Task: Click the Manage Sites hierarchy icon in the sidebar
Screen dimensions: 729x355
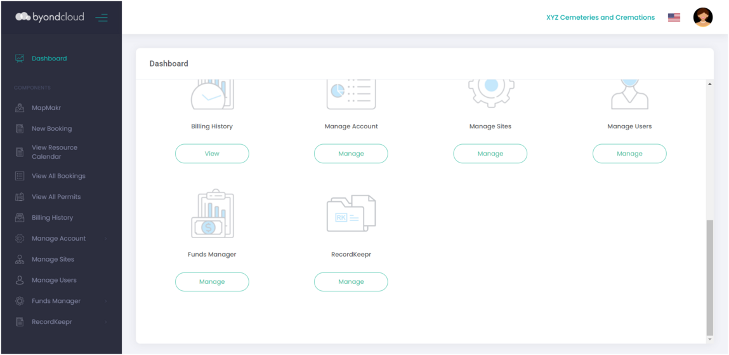Action: pos(20,260)
